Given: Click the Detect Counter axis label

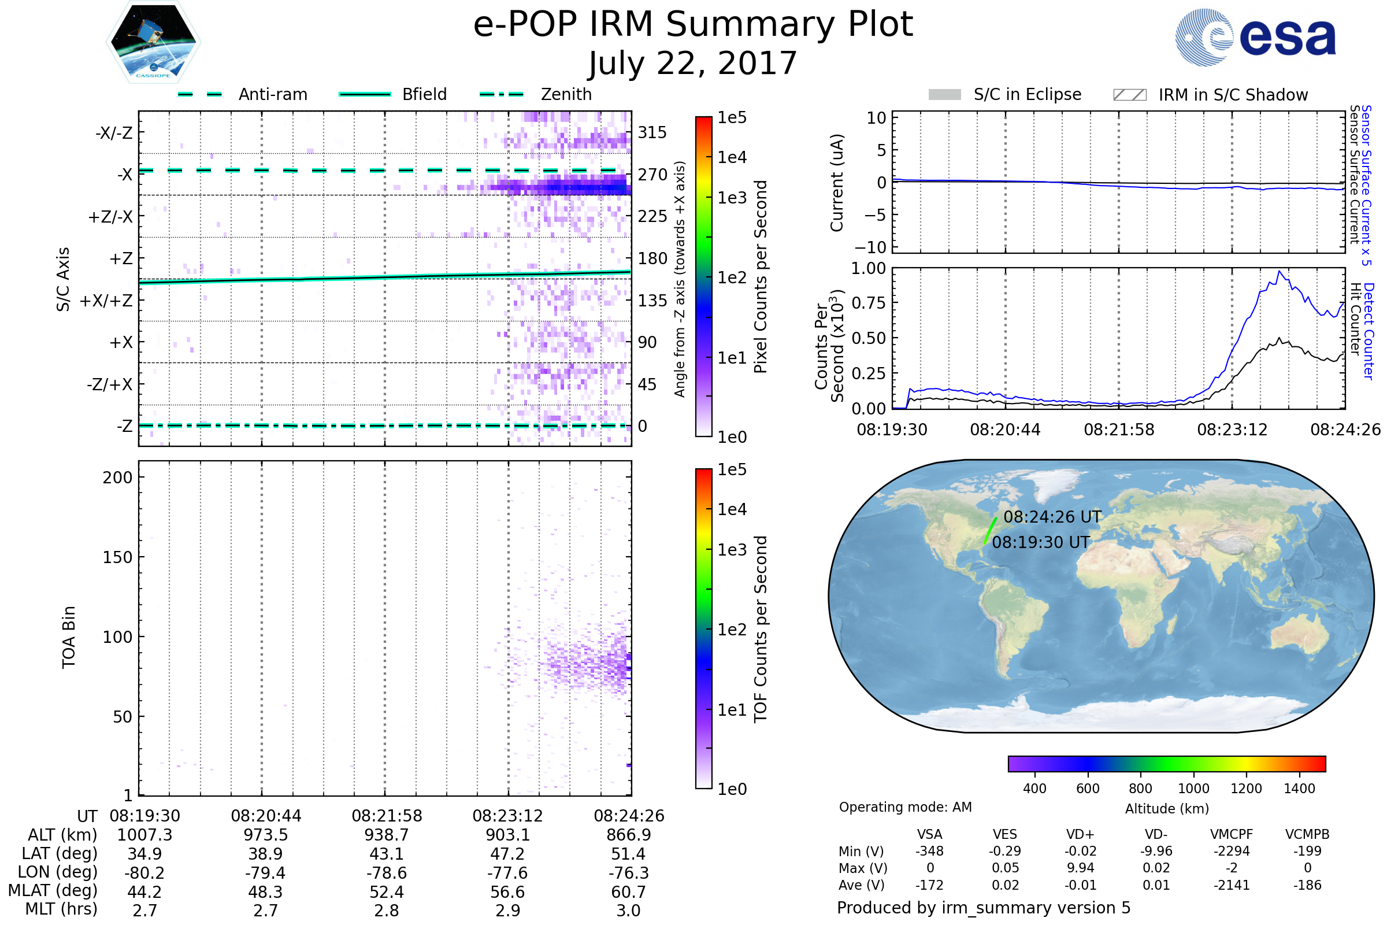Looking at the screenshot, I should click(x=1368, y=331).
